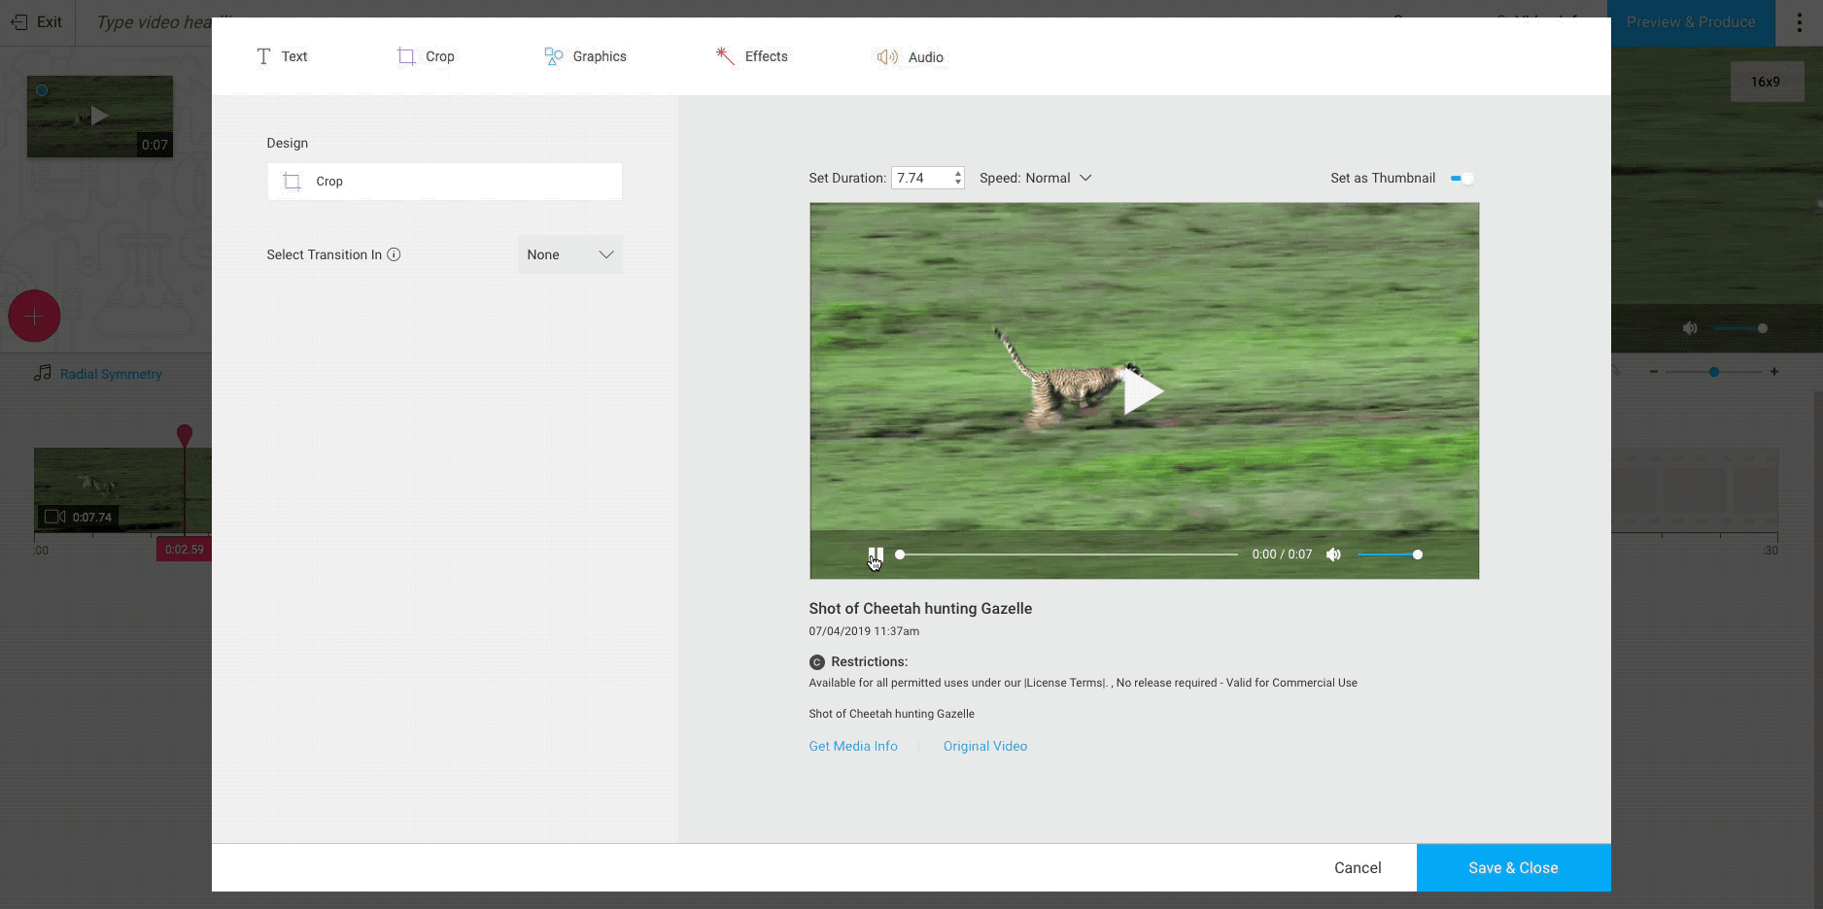Click the pause button in the video controls
The image size is (1823, 909).
(x=876, y=555)
